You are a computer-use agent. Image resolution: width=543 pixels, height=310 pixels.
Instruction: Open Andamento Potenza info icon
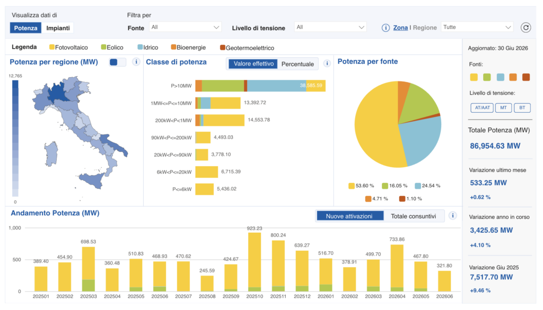tap(452, 216)
